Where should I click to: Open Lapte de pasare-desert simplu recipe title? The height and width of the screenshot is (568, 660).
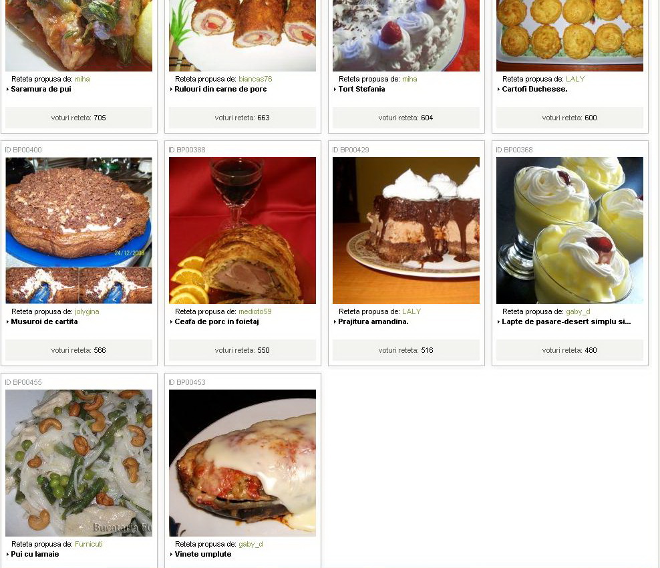pos(566,321)
